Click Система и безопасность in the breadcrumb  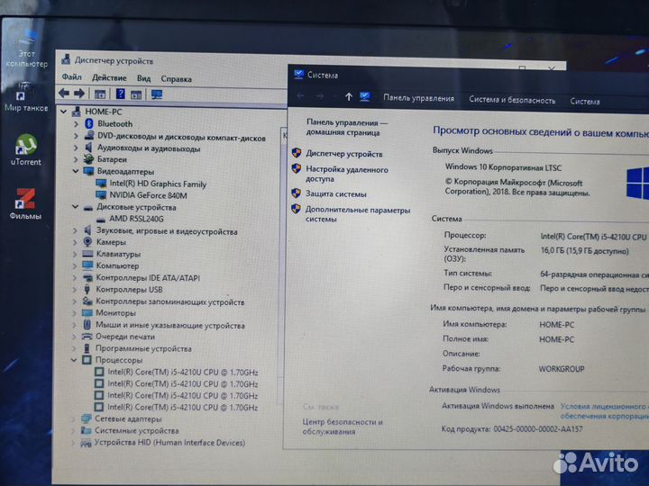tap(512, 100)
